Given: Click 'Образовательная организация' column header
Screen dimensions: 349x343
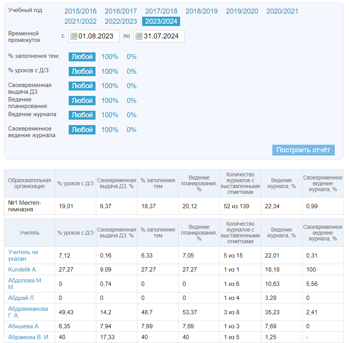Looking at the screenshot, I should click(x=30, y=183).
